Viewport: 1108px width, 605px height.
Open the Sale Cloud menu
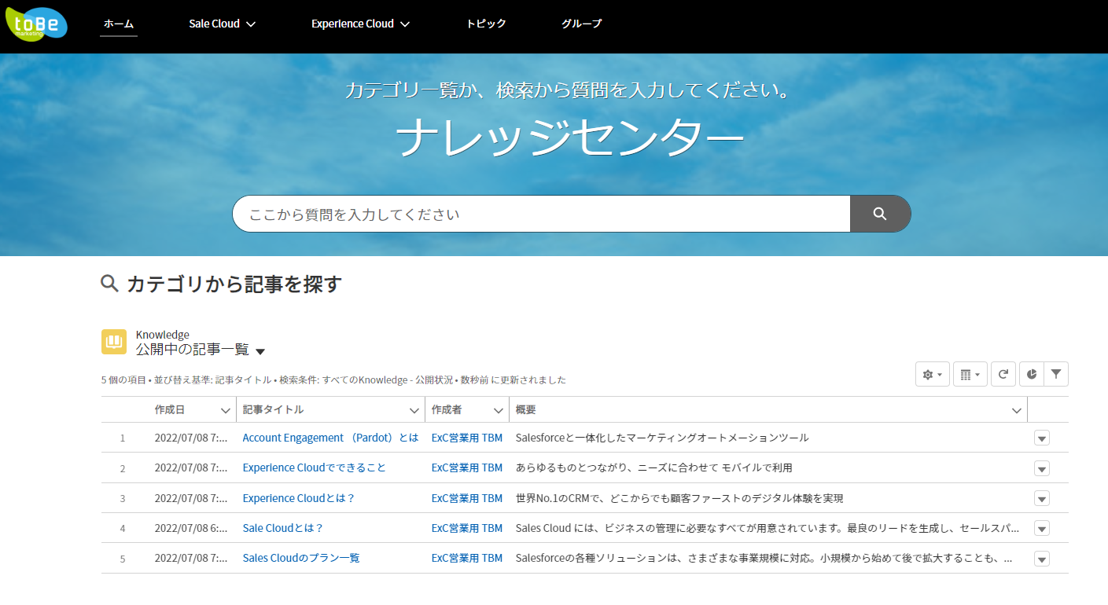(x=223, y=24)
